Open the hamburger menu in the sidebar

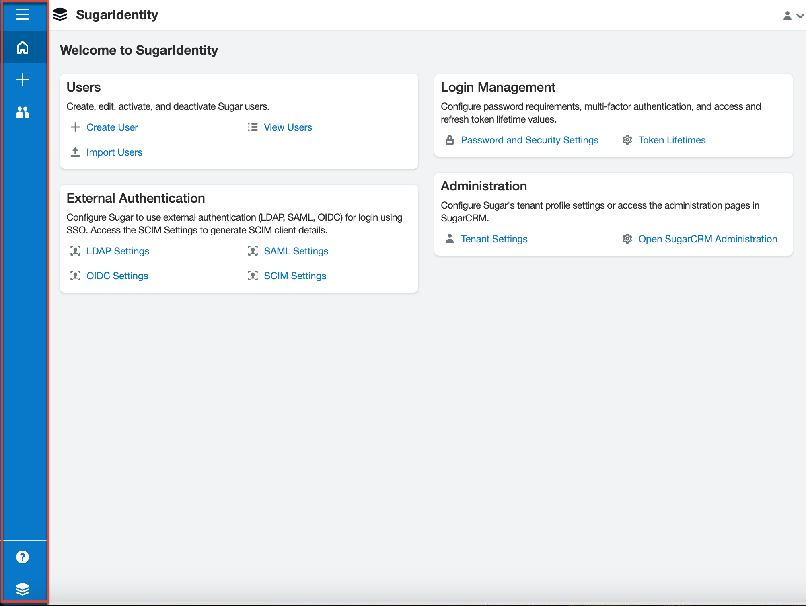point(23,15)
